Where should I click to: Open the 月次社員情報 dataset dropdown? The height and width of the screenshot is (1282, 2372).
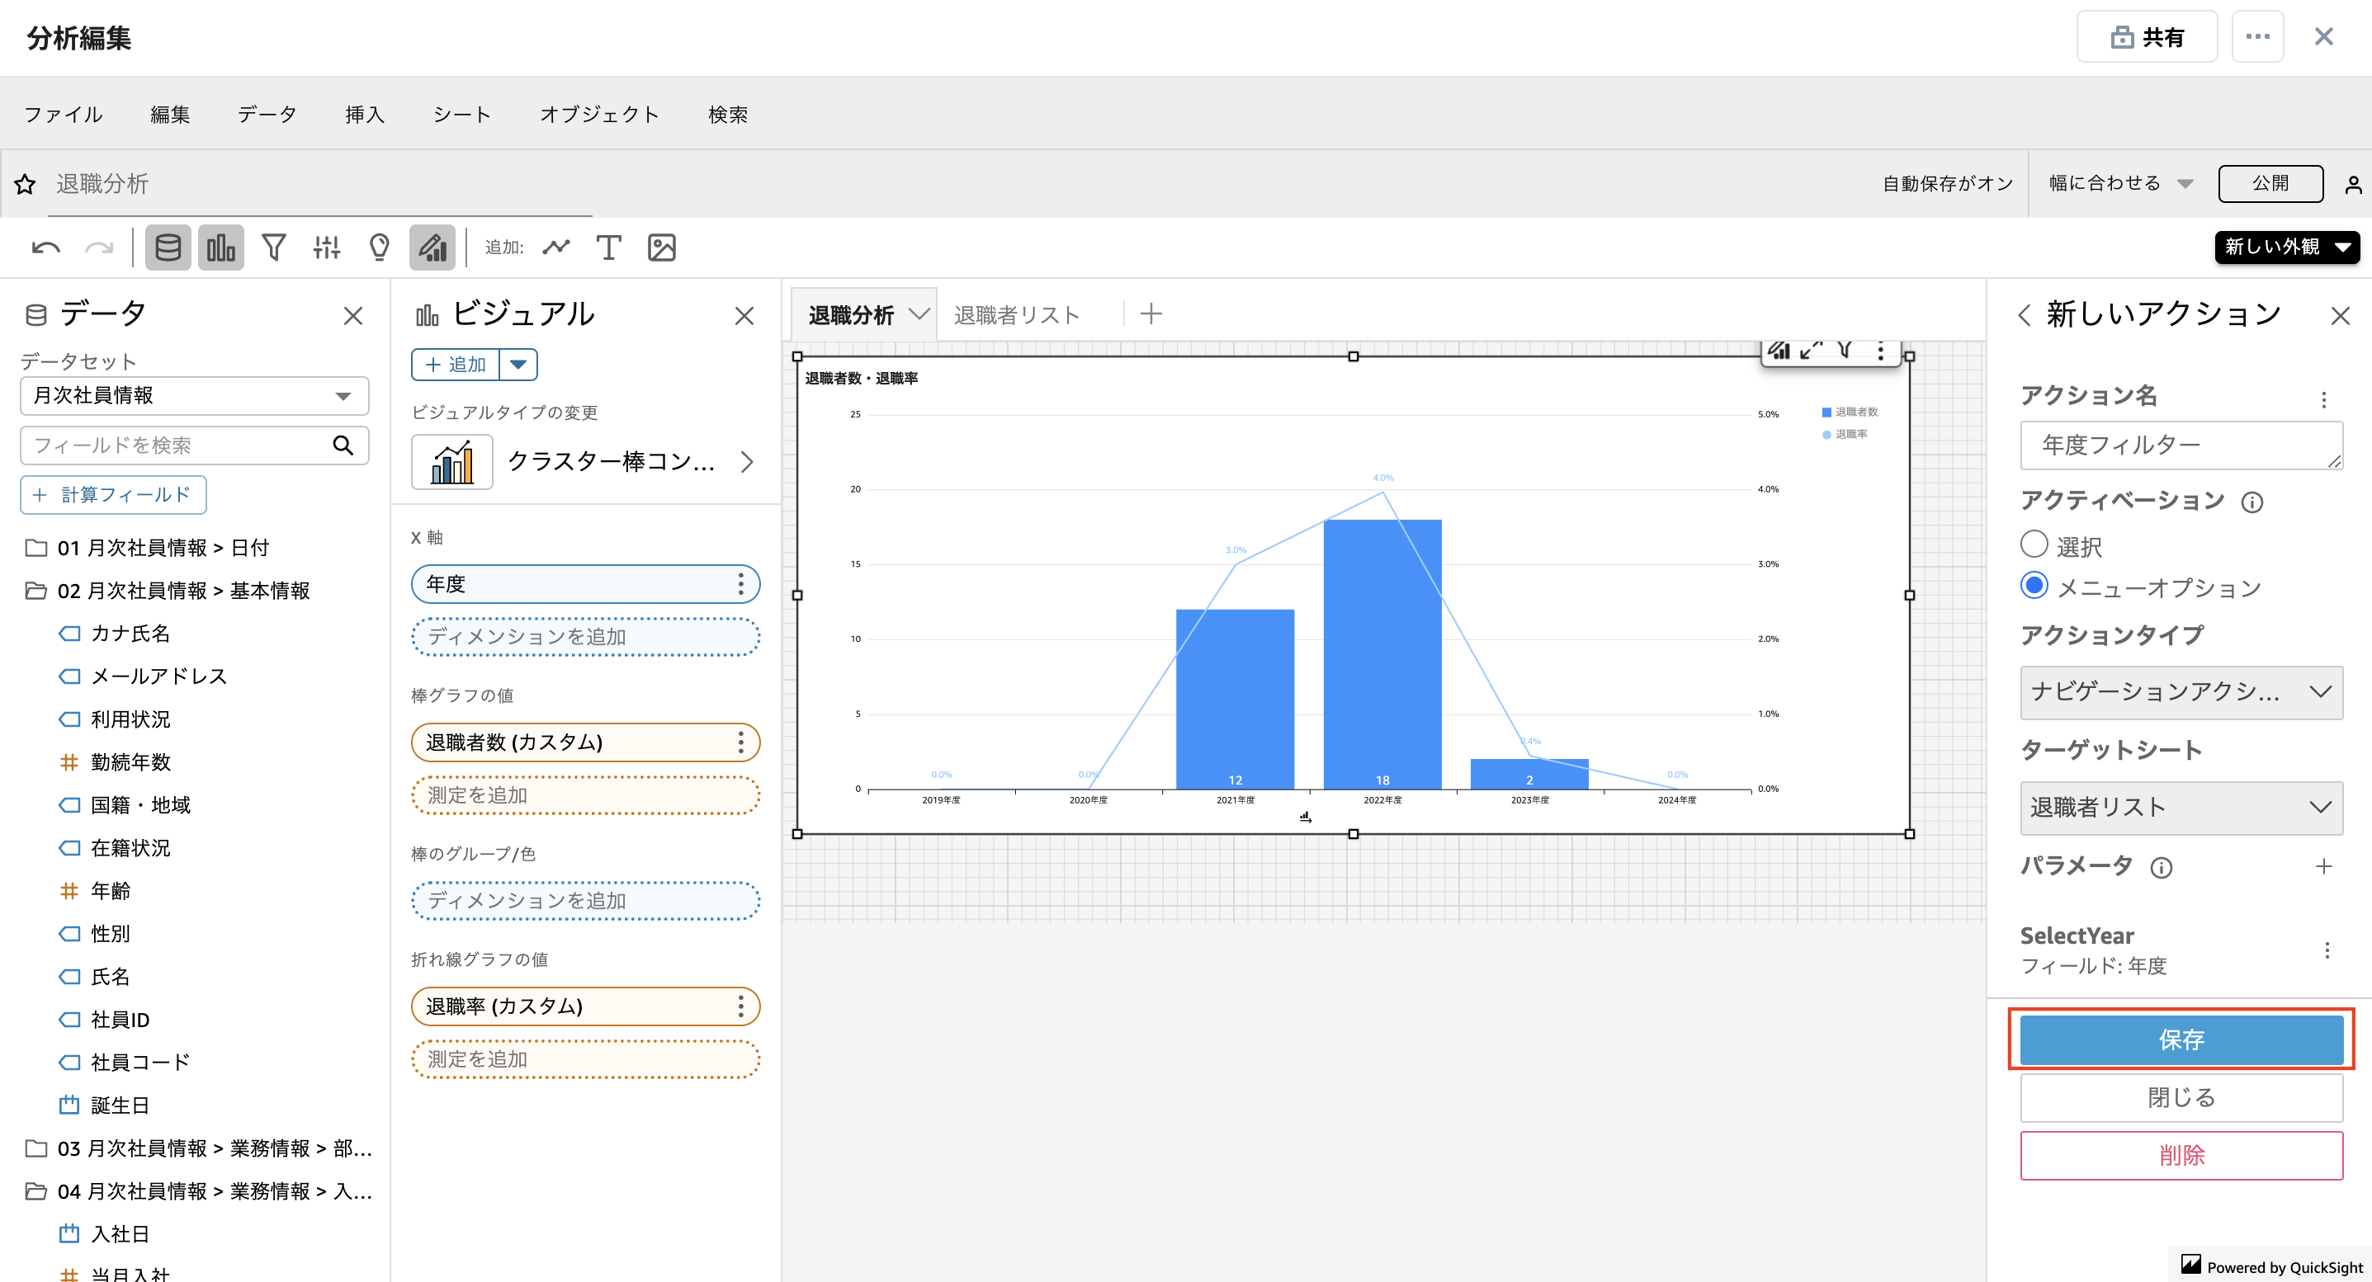(x=194, y=396)
